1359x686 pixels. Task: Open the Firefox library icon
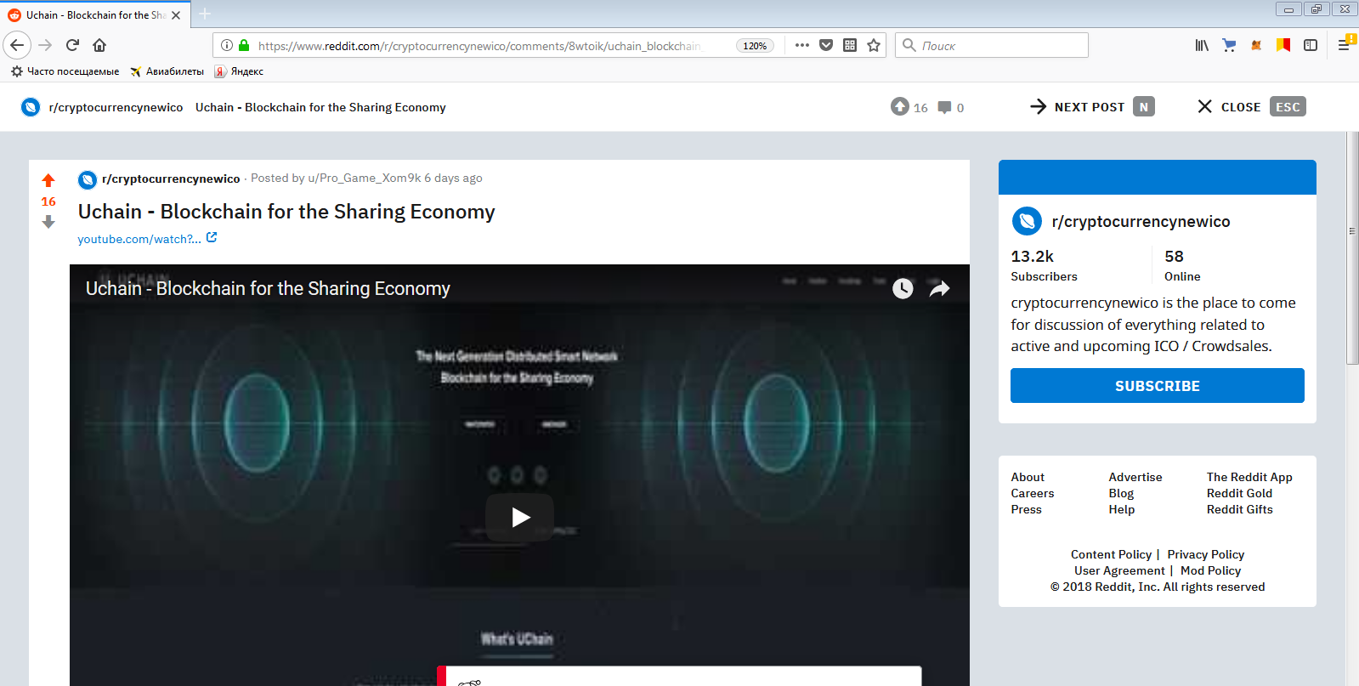point(1202,45)
